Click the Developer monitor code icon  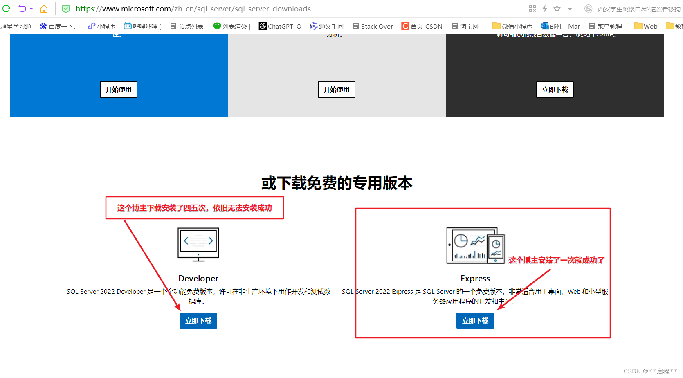198,245
